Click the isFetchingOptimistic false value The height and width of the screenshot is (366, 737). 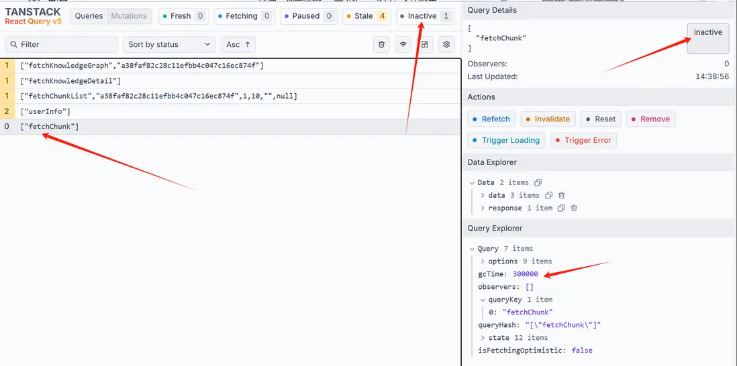pos(582,351)
